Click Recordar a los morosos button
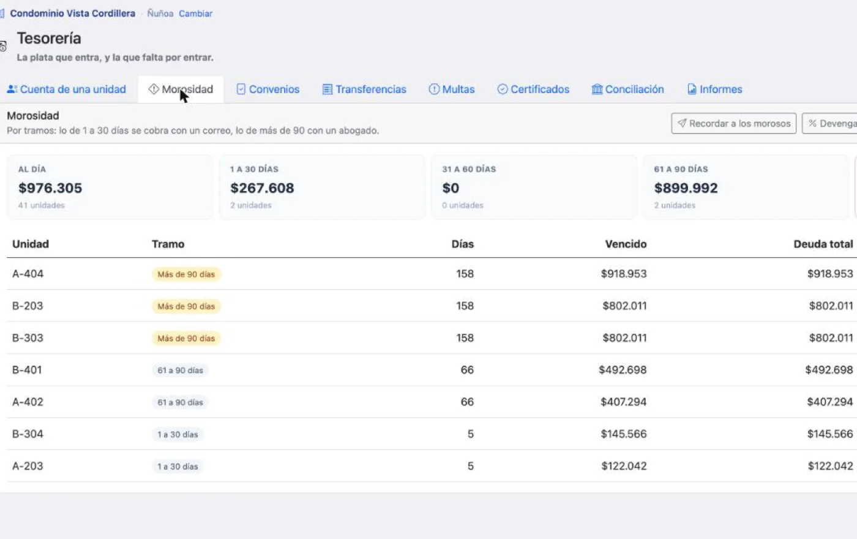This screenshot has height=539, width=857. click(x=733, y=123)
